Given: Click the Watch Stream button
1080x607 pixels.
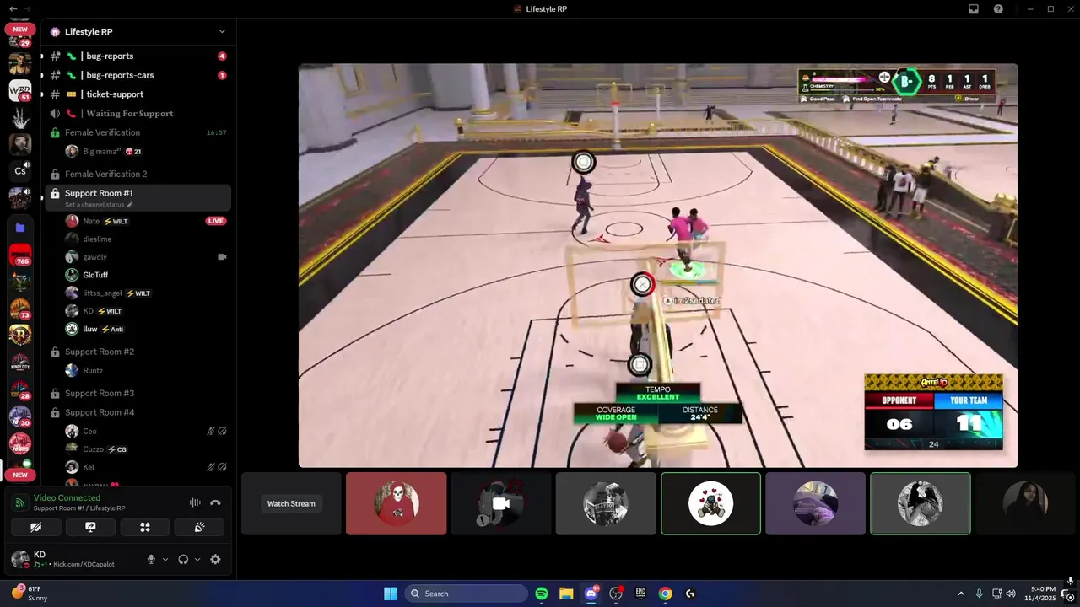Looking at the screenshot, I should click(x=291, y=503).
